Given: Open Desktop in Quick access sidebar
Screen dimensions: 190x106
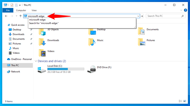Looking at the screenshot, I should click(17, 29).
